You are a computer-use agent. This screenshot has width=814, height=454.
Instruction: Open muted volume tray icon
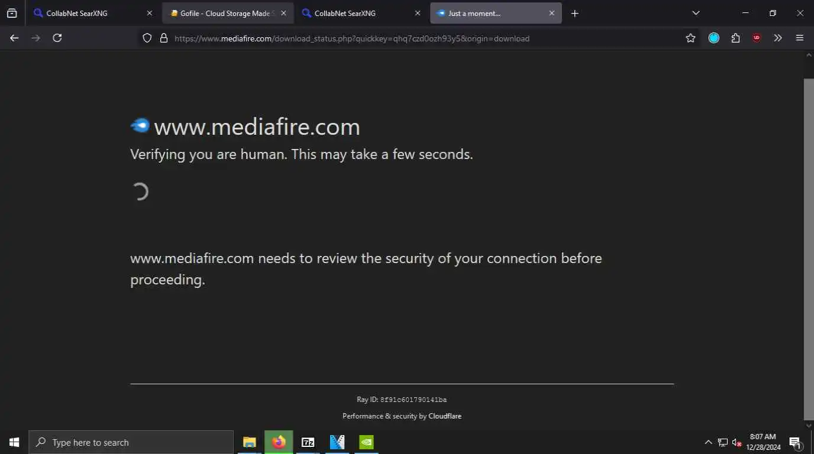point(737,442)
